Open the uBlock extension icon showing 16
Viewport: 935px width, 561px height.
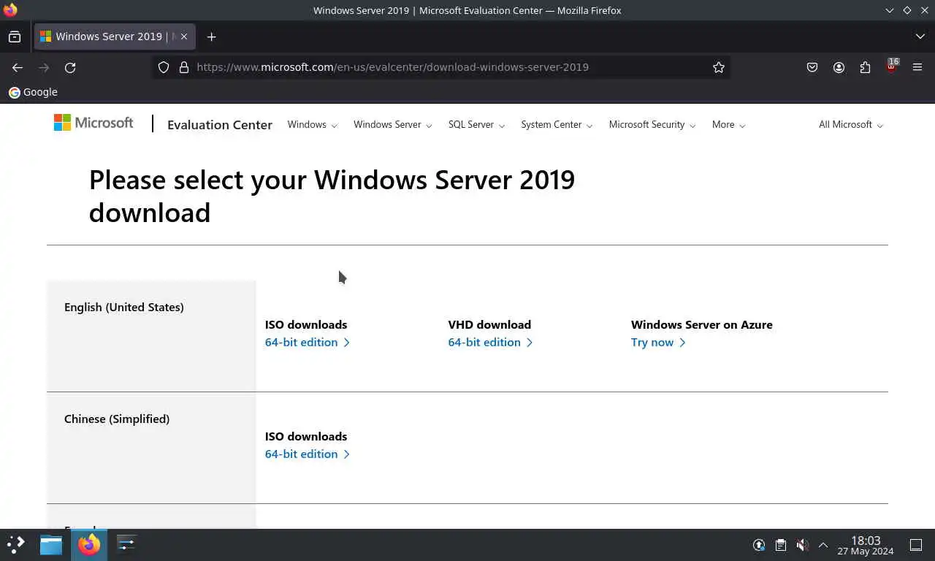click(891, 66)
